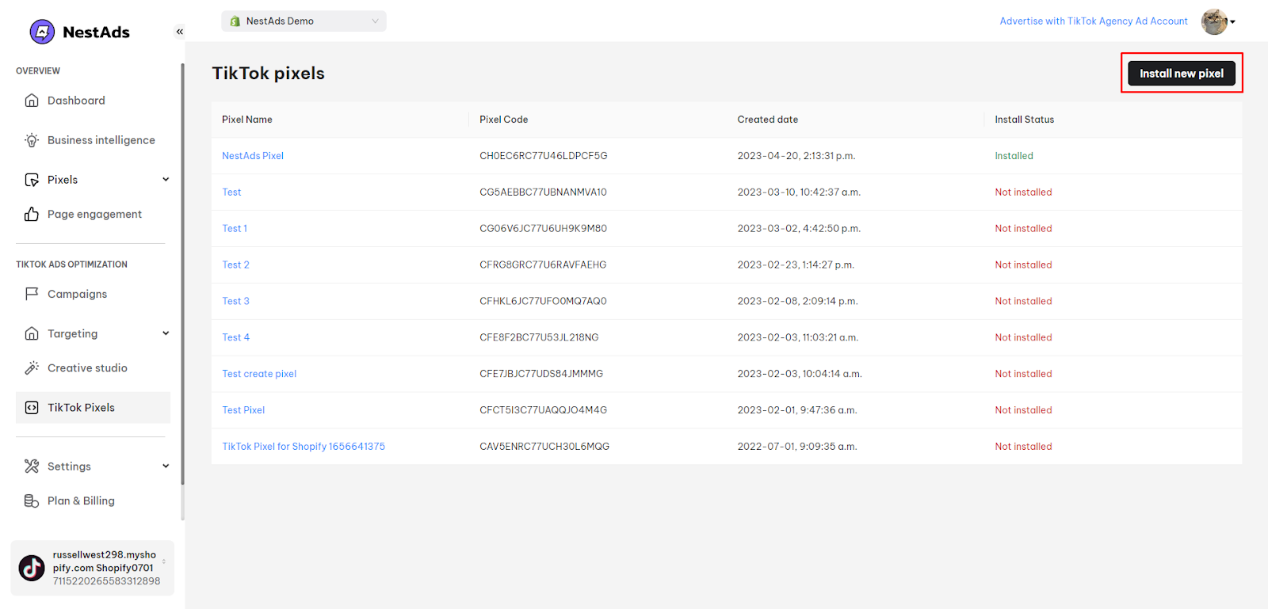Open the NestAds Demo store dropdown
The image size is (1268, 609).
point(304,21)
